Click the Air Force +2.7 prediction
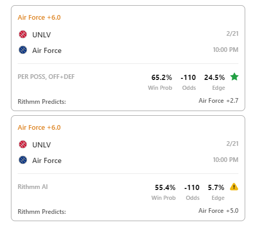 [219, 101]
